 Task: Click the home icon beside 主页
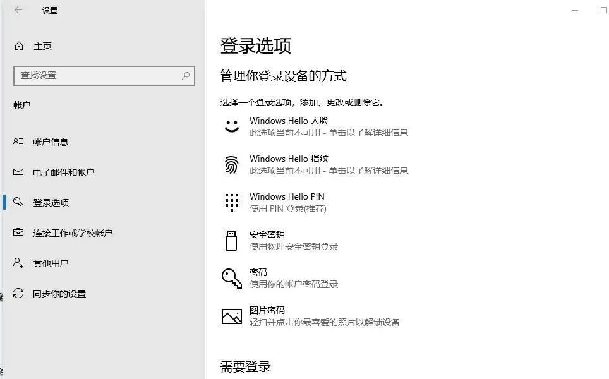click(x=19, y=46)
